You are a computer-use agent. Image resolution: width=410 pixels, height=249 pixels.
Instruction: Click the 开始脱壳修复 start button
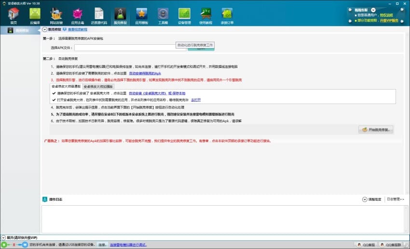click(376, 130)
